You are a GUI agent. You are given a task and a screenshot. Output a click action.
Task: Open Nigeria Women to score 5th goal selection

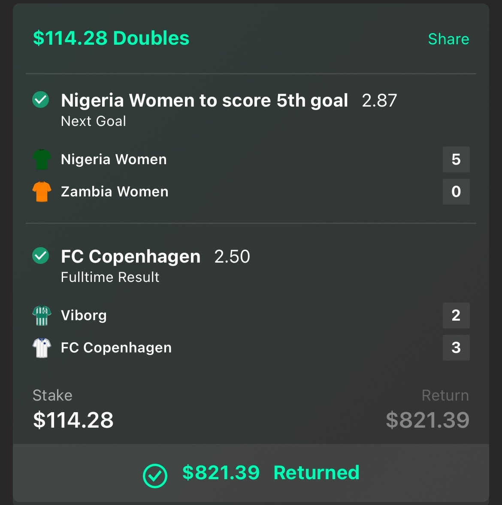pyautogui.click(x=205, y=100)
